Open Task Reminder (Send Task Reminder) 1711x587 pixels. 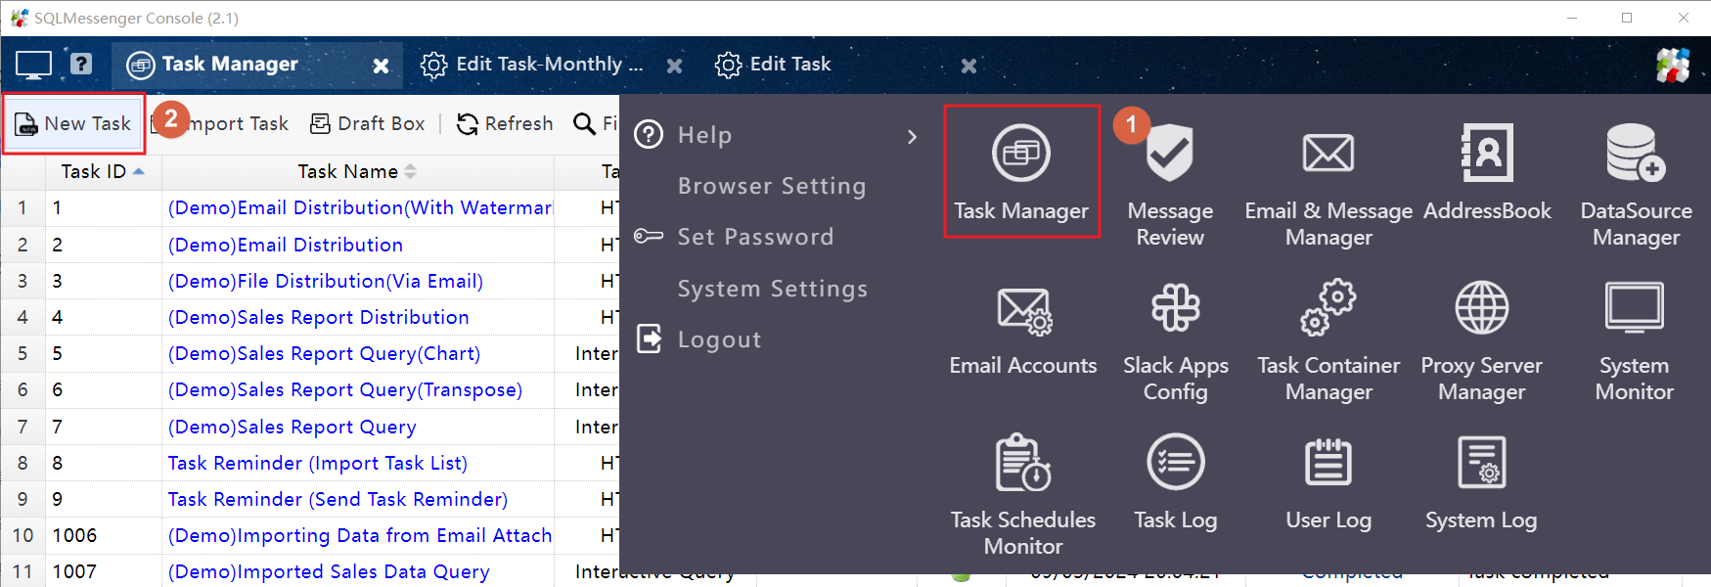[338, 499]
